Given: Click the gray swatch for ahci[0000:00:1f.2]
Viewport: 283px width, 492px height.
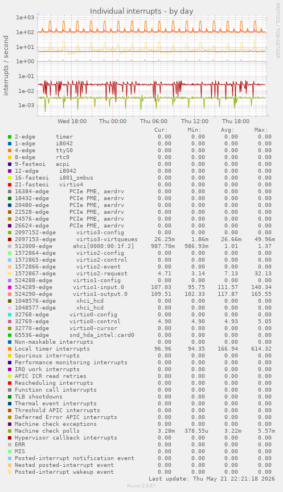Looking at the screenshot, I should click(x=10, y=246).
